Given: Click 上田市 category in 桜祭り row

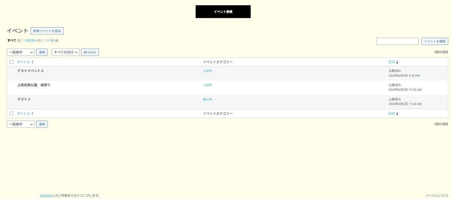Looking at the screenshot, I should 207,85.
